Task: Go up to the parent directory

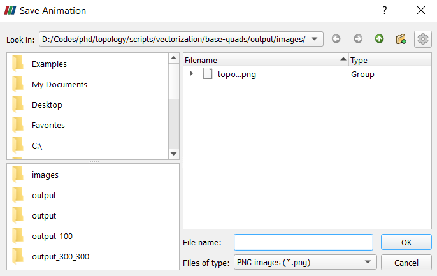Action: (x=380, y=39)
